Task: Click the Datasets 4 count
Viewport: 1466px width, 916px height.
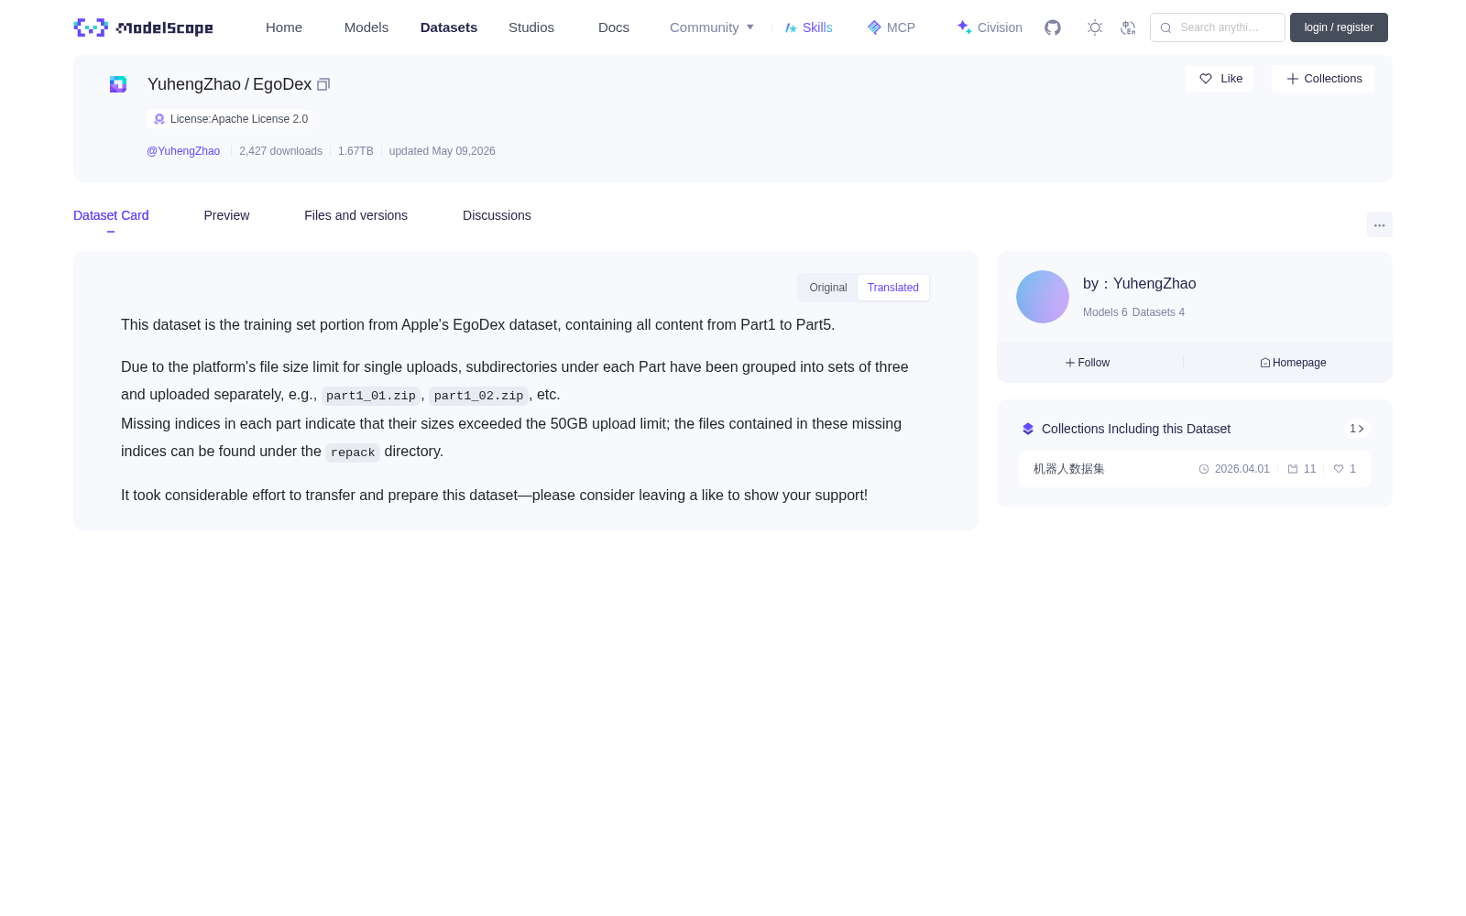Action: 1158,312
